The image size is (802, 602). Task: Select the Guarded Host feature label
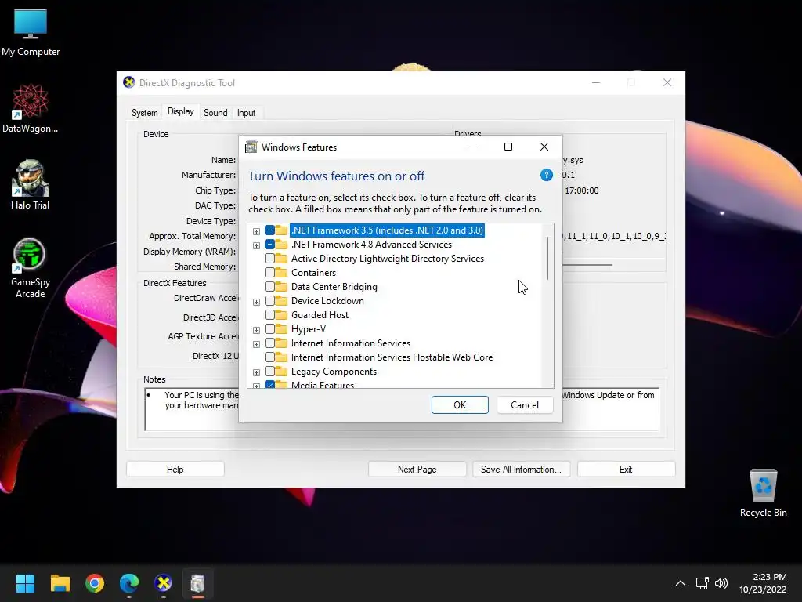[x=320, y=315]
